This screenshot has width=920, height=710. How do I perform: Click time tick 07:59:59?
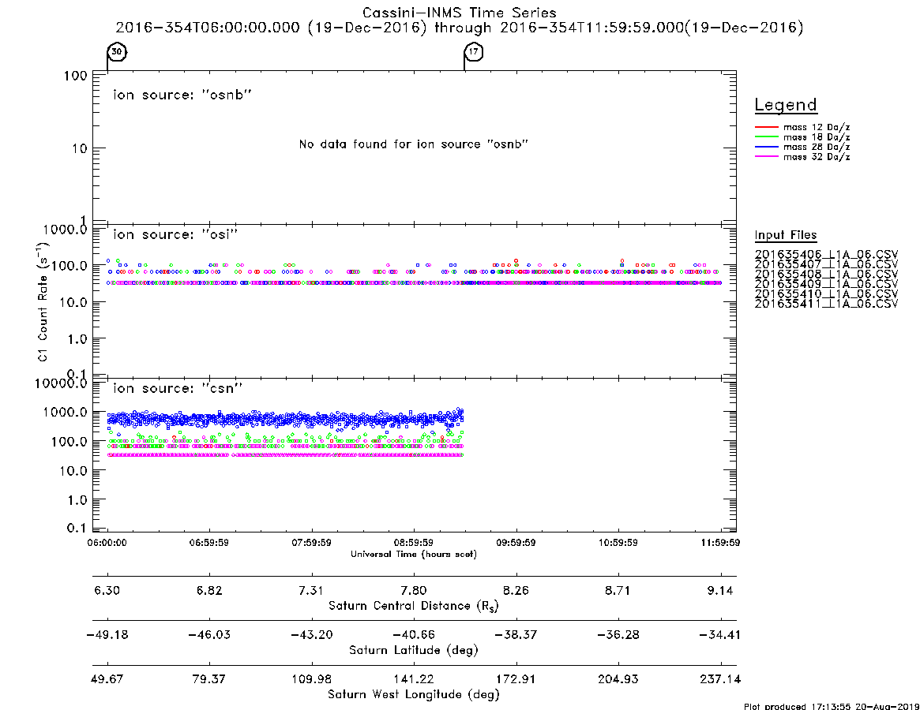point(312,543)
